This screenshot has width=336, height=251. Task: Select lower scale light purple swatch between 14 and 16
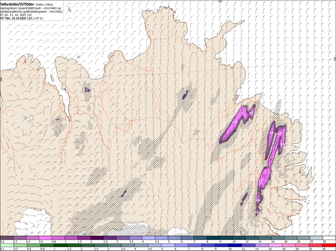point(262,245)
